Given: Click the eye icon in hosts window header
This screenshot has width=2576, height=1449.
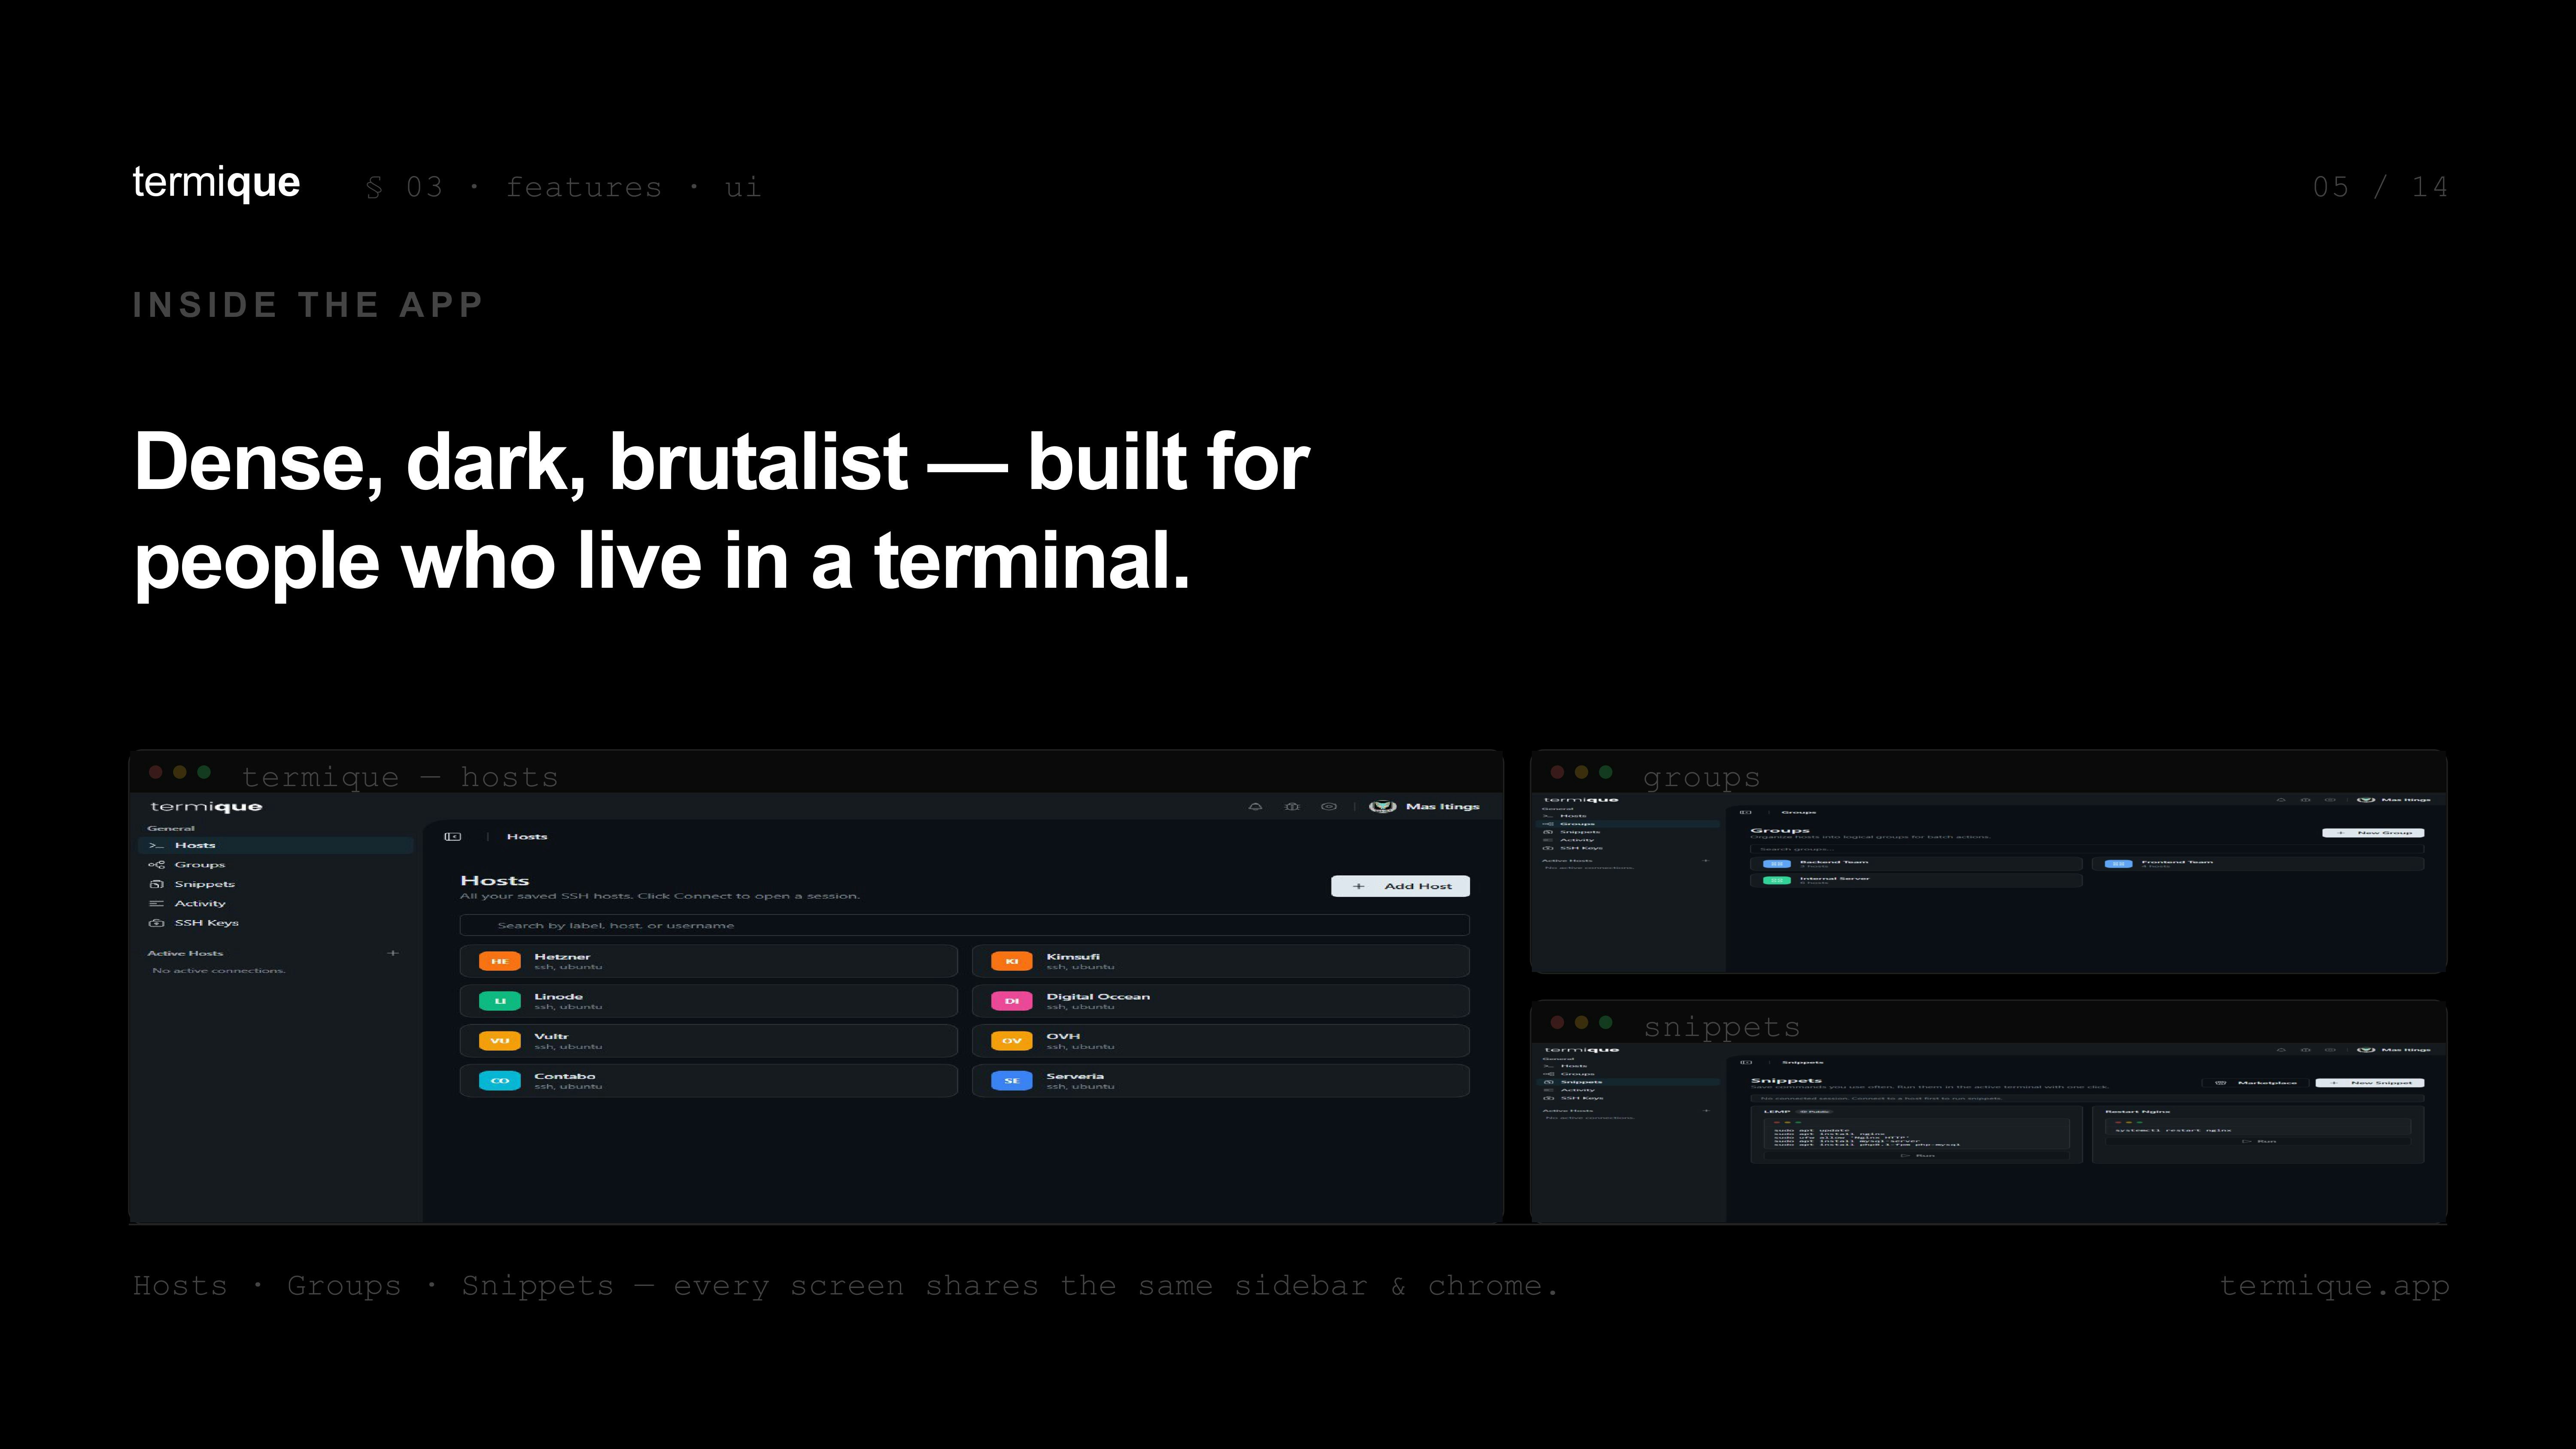Looking at the screenshot, I should 1328,806.
